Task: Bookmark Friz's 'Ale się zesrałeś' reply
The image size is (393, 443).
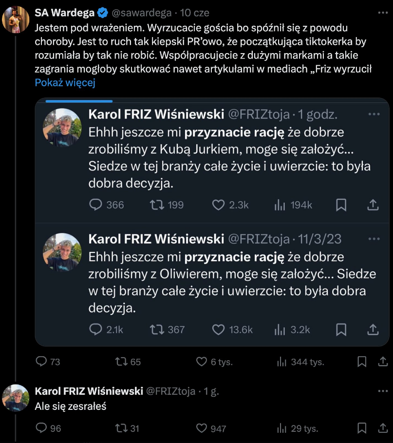Action: [362, 428]
